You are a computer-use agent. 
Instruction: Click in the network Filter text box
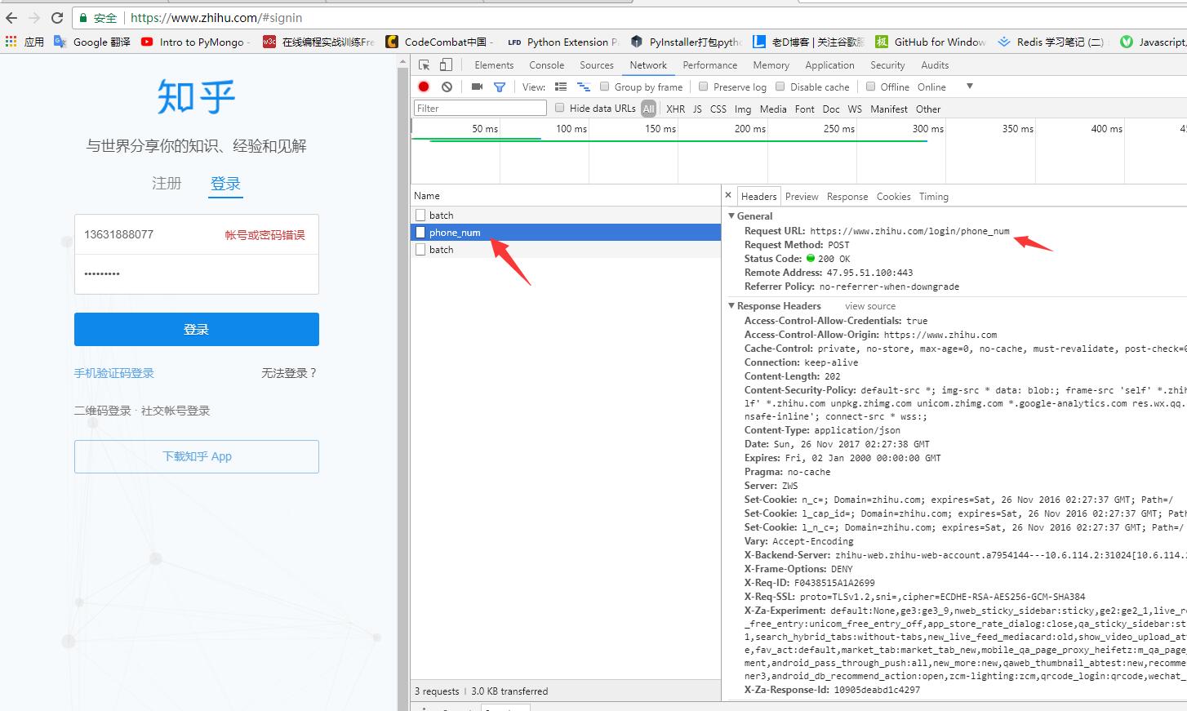click(480, 109)
